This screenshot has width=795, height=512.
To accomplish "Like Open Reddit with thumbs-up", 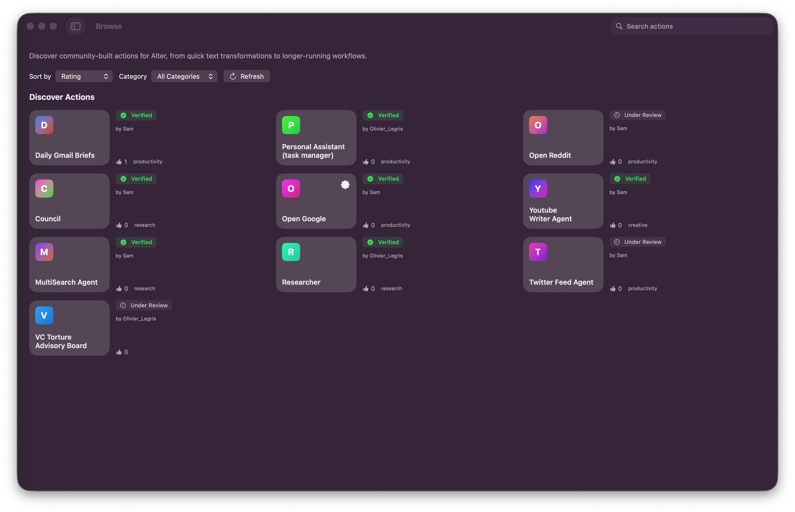I will (x=613, y=162).
